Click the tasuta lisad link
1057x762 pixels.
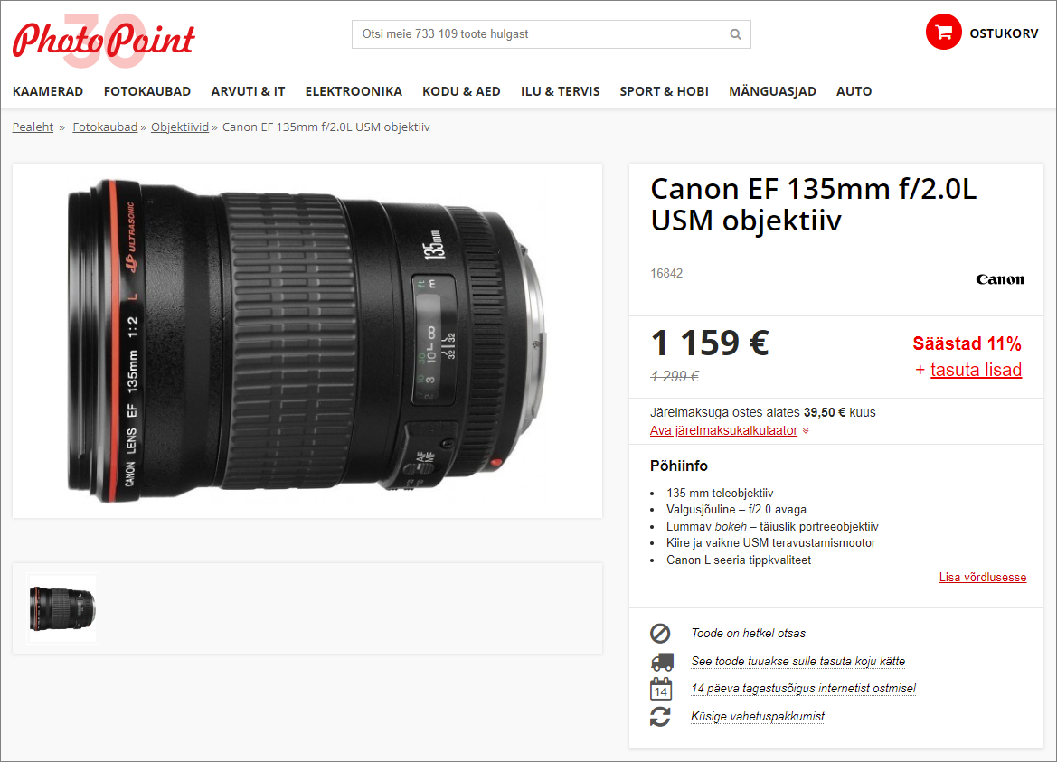(x=976, y=370)
